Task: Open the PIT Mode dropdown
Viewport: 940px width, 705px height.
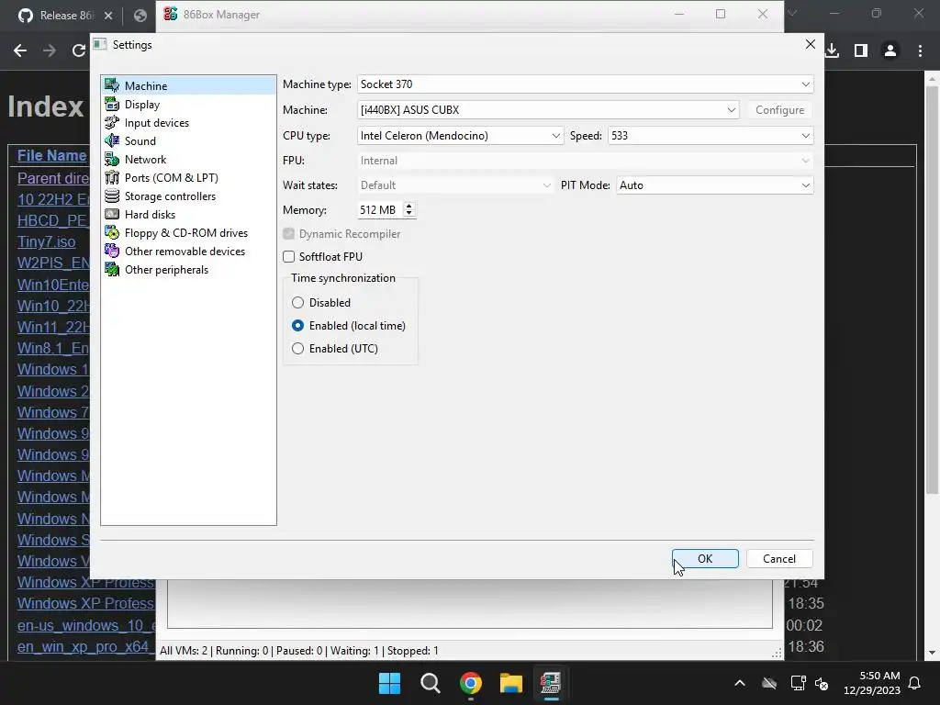Action: (714, 185)
